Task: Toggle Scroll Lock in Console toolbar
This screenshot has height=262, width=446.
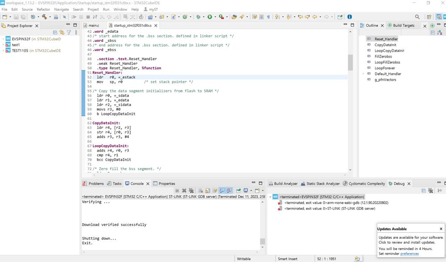Action: [208, 190]
